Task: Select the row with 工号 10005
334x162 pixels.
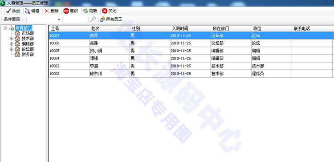Action: pos(191,51)
